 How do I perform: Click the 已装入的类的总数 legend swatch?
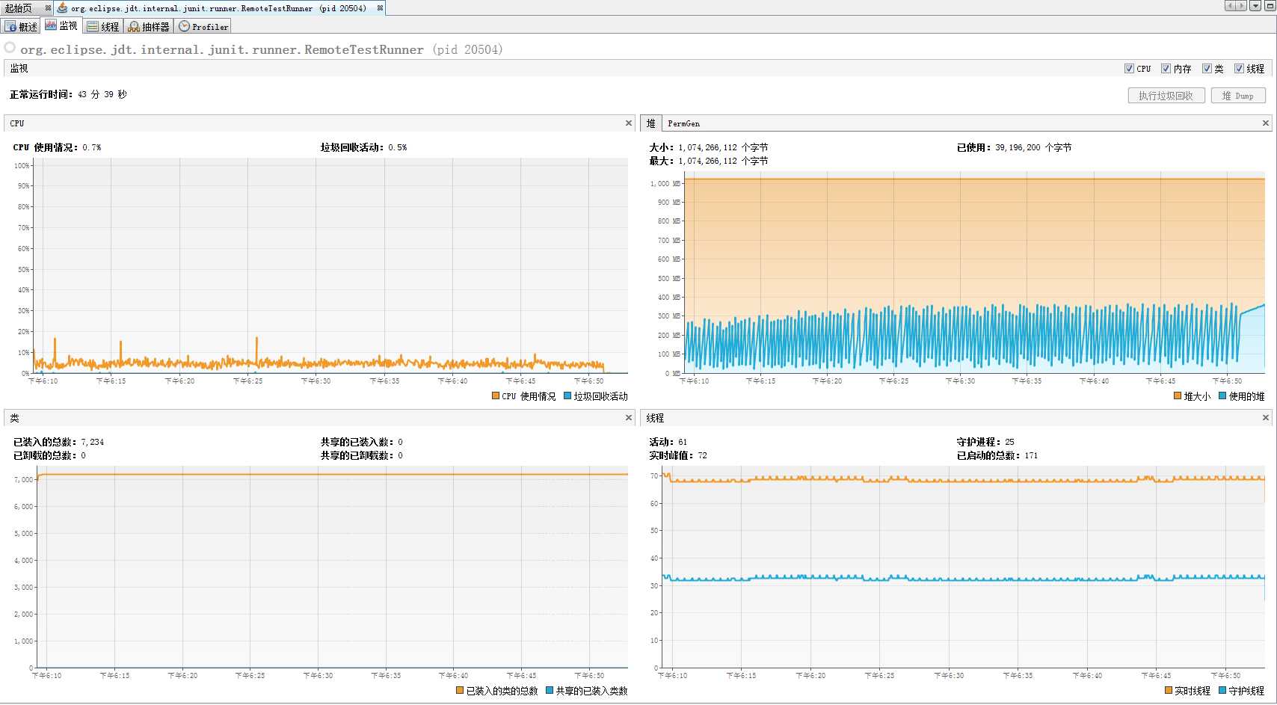[460, 690]
